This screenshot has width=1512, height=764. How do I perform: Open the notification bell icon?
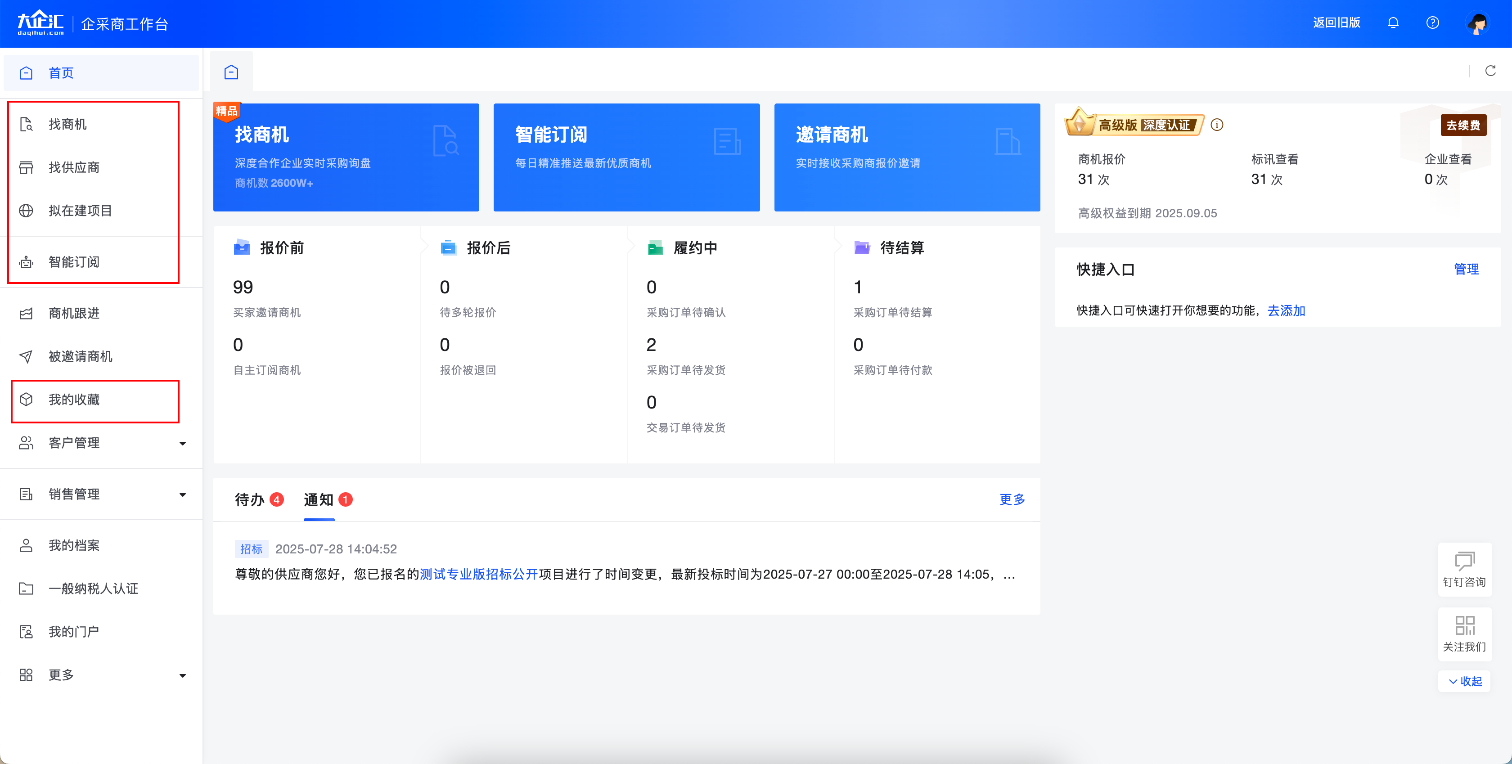coord(1394,23)
